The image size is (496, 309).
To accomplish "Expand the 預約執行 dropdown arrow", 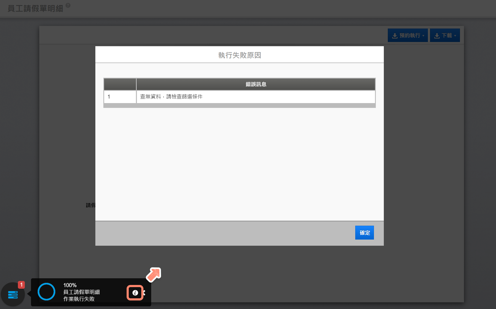I will tap(423, 36).
